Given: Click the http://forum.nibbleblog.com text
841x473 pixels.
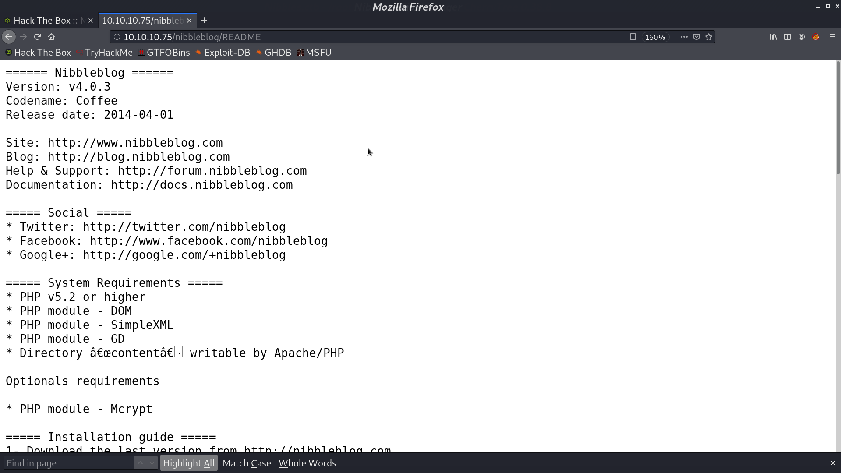Looking at the screenshot, I should (212, 171).
